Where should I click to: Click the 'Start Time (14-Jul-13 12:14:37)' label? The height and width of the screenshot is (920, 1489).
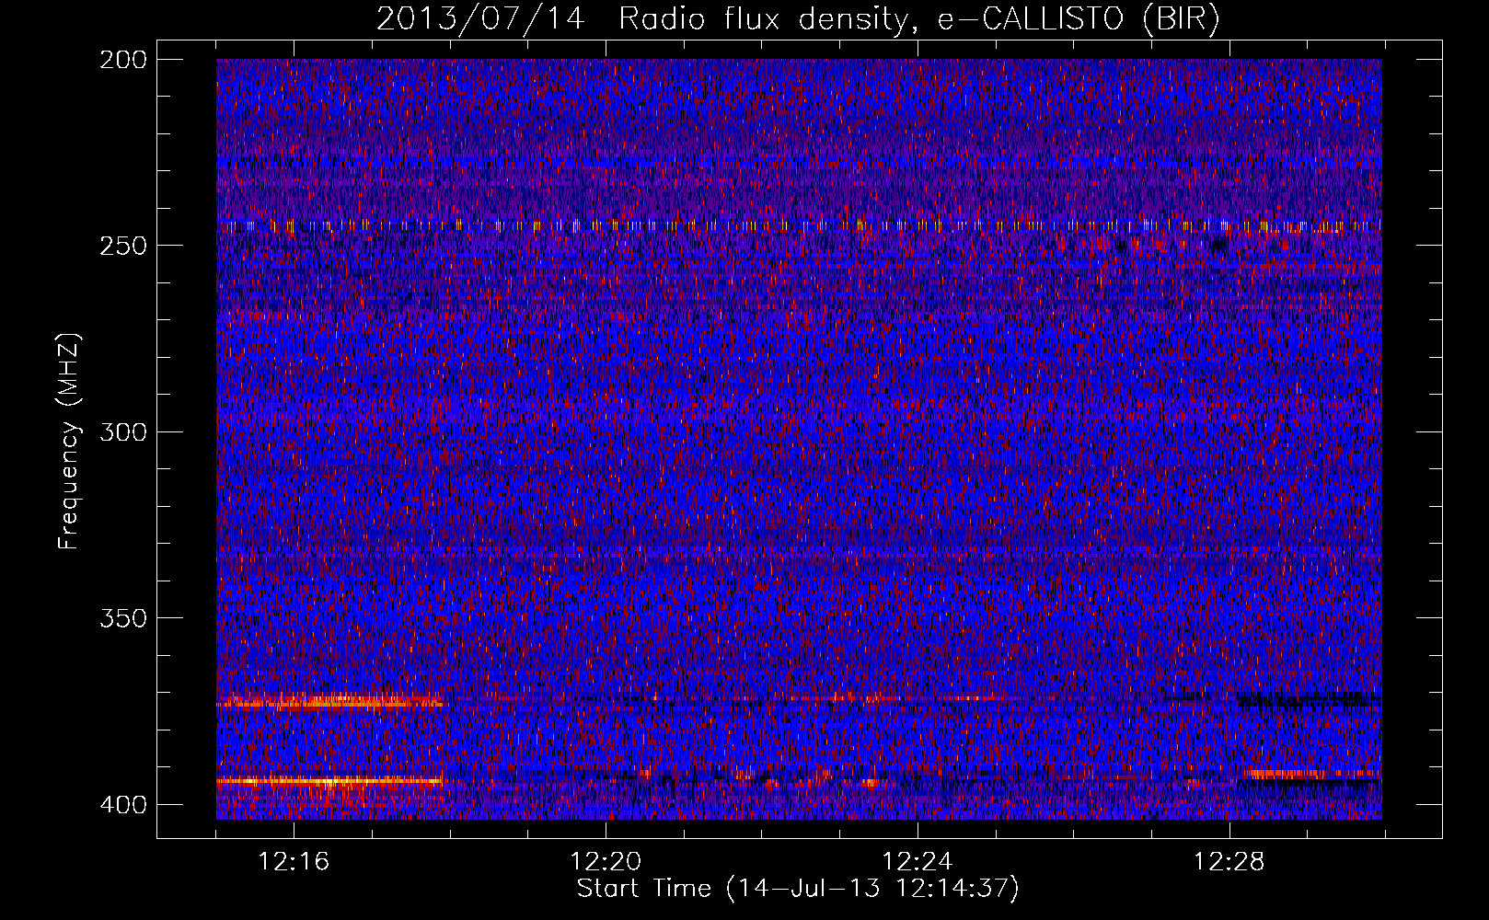click(x=798, y=889)
